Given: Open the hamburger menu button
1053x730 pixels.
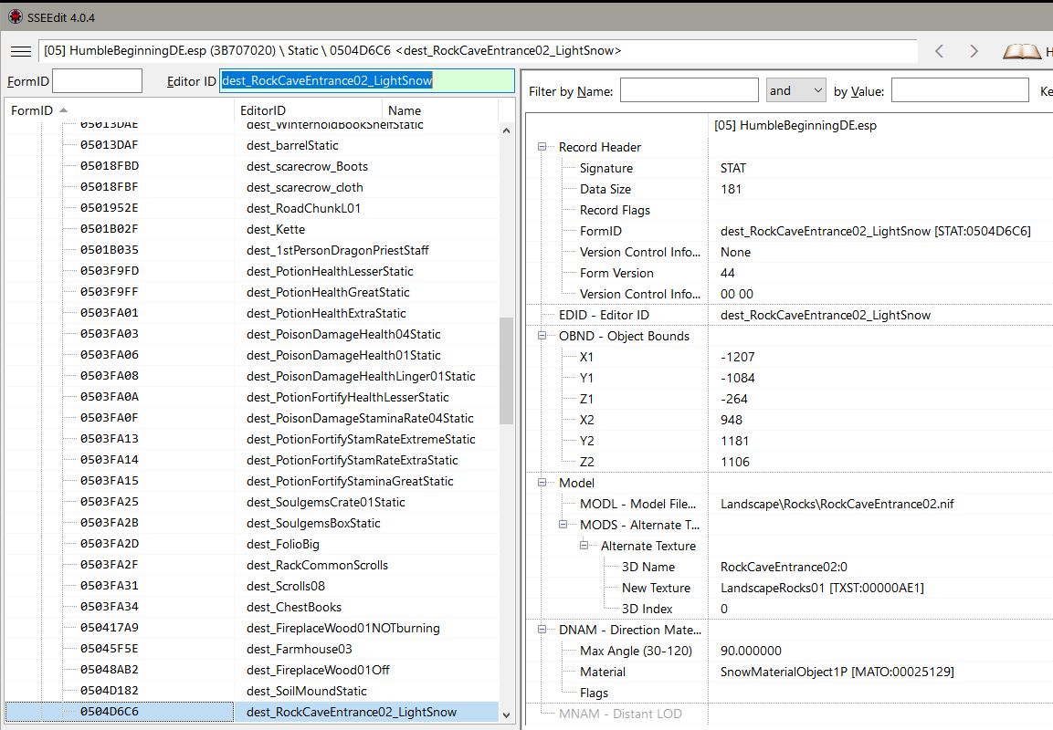Looking at the screenshot, I should [x=20, y=51].
